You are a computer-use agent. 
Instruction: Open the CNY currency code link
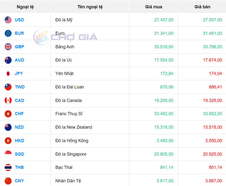pyautogui.click(x=19, y=181)
